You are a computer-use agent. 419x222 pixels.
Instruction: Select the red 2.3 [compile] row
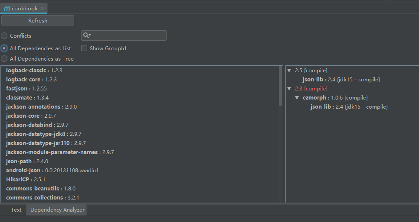coord(311,88)
